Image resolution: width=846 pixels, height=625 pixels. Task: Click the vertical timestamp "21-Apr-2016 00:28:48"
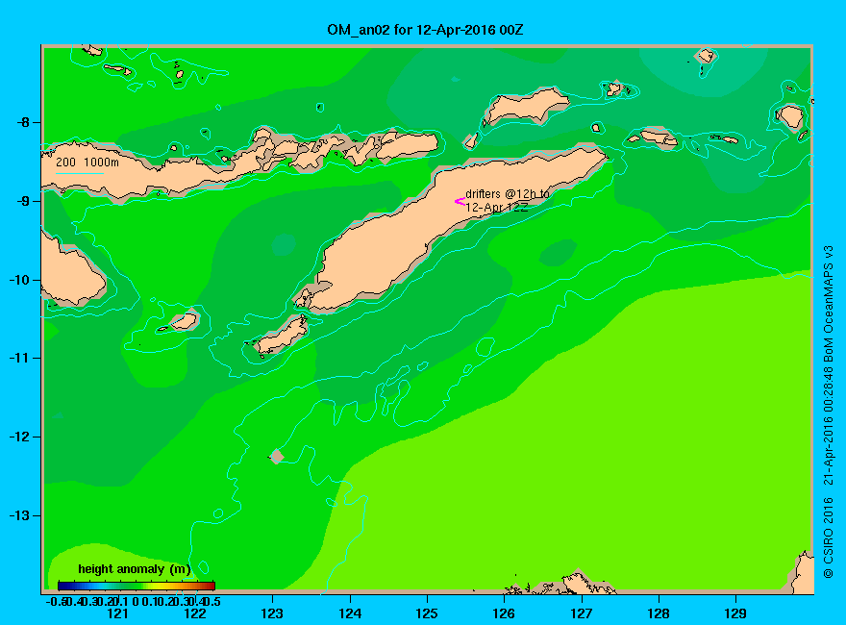[828, 426]
